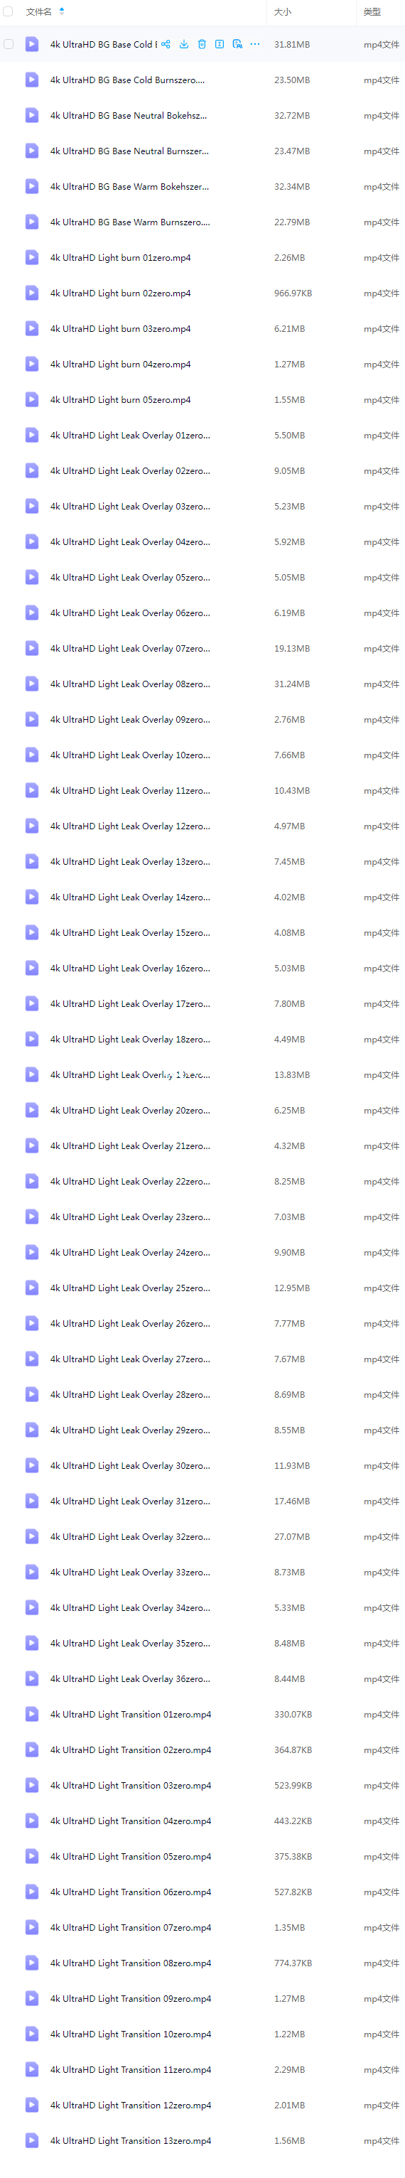Screen dimensions: 405x2178
Task: Click the copy/move icon on the first file row
Action: [x=237, y=44]
